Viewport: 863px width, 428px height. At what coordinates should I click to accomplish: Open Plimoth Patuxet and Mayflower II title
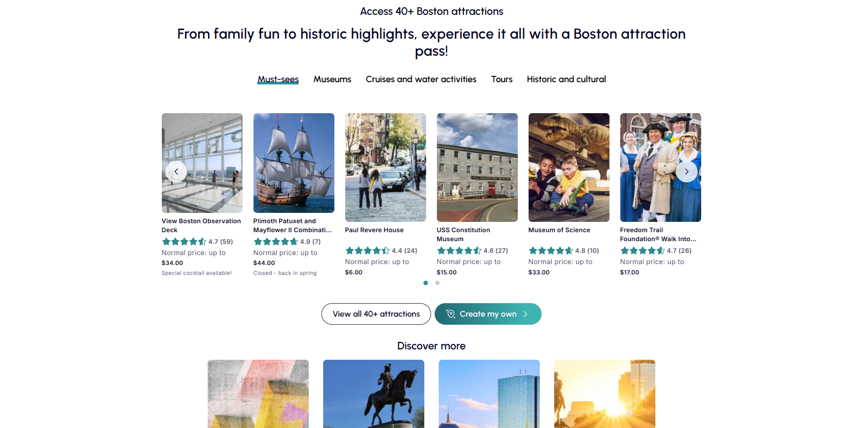pyautogui.click(x=292, y=225)
